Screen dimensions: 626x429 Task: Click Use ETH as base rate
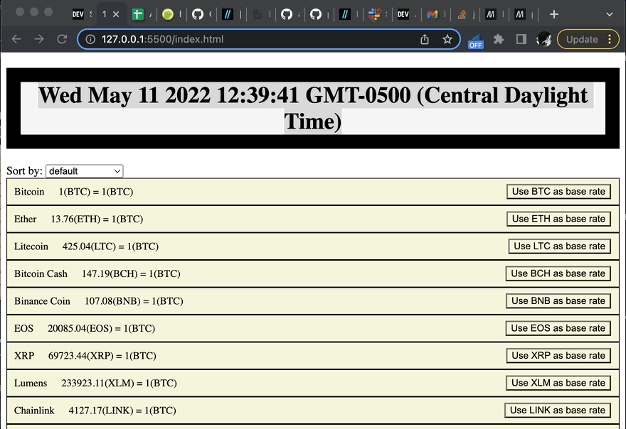(558, 219)
